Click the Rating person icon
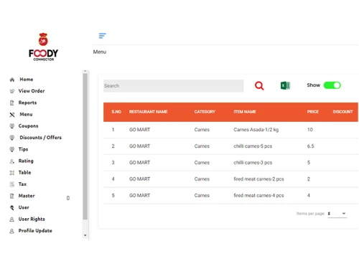Image resolution: width=359 pixels, height=269 pixels. pyautogui.click(x=12, y=161)
